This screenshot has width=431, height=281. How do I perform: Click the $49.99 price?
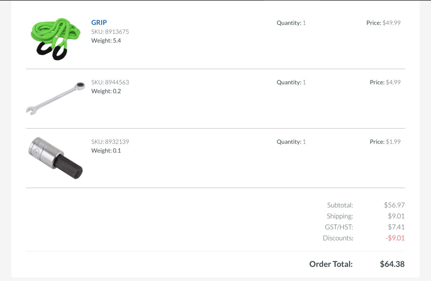point(392,23)
